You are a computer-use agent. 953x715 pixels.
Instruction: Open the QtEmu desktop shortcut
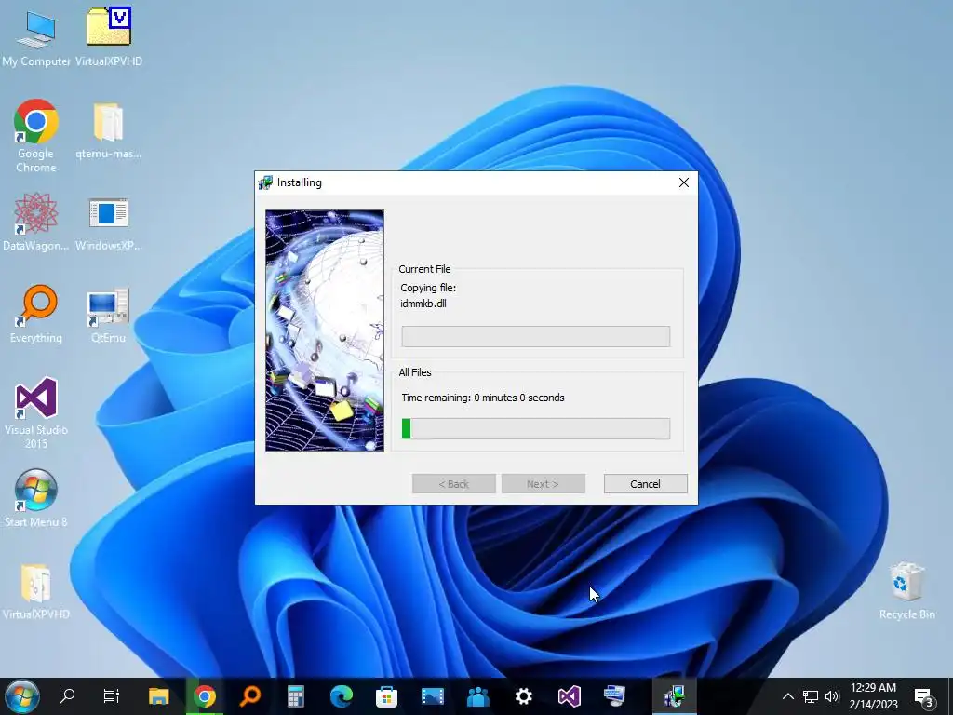coord(108,315)
